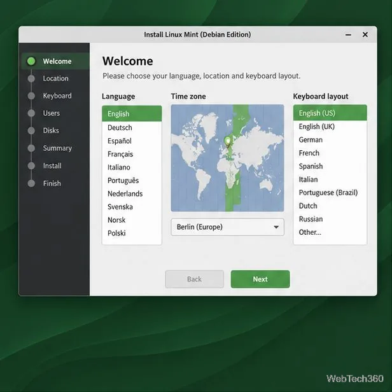Image resolution: width=392 pixels, height=392 pixels.
Task: Select the Install step in the sidebar
Action: click(52, 165)
